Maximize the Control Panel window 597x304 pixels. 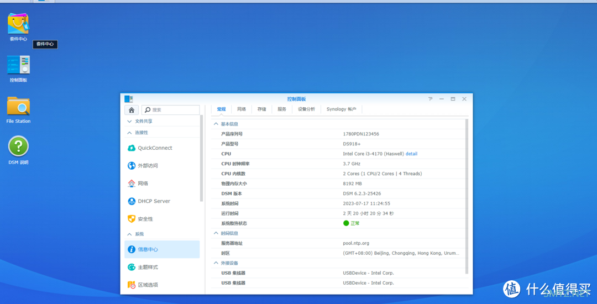tap(453, 99)
